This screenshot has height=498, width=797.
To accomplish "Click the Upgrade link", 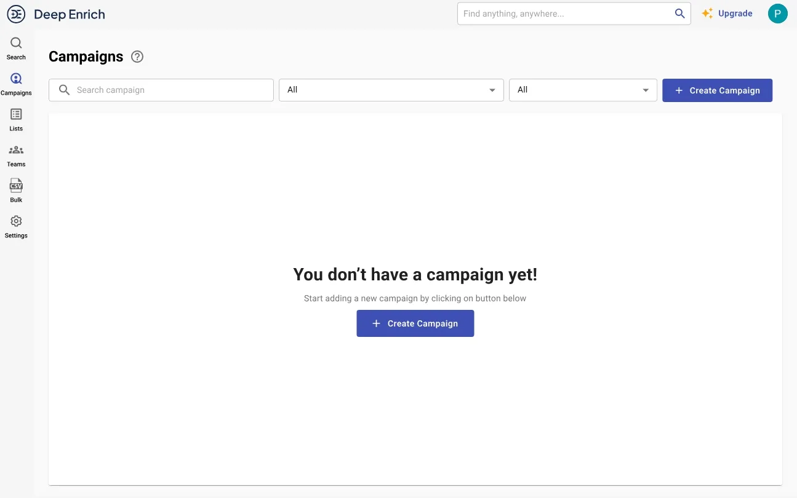I will [735, 14].
